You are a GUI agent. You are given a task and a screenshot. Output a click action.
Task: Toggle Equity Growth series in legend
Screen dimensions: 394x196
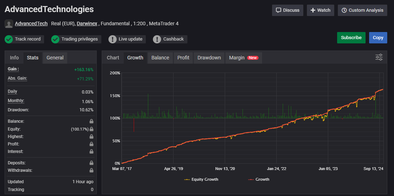[201, 179]
